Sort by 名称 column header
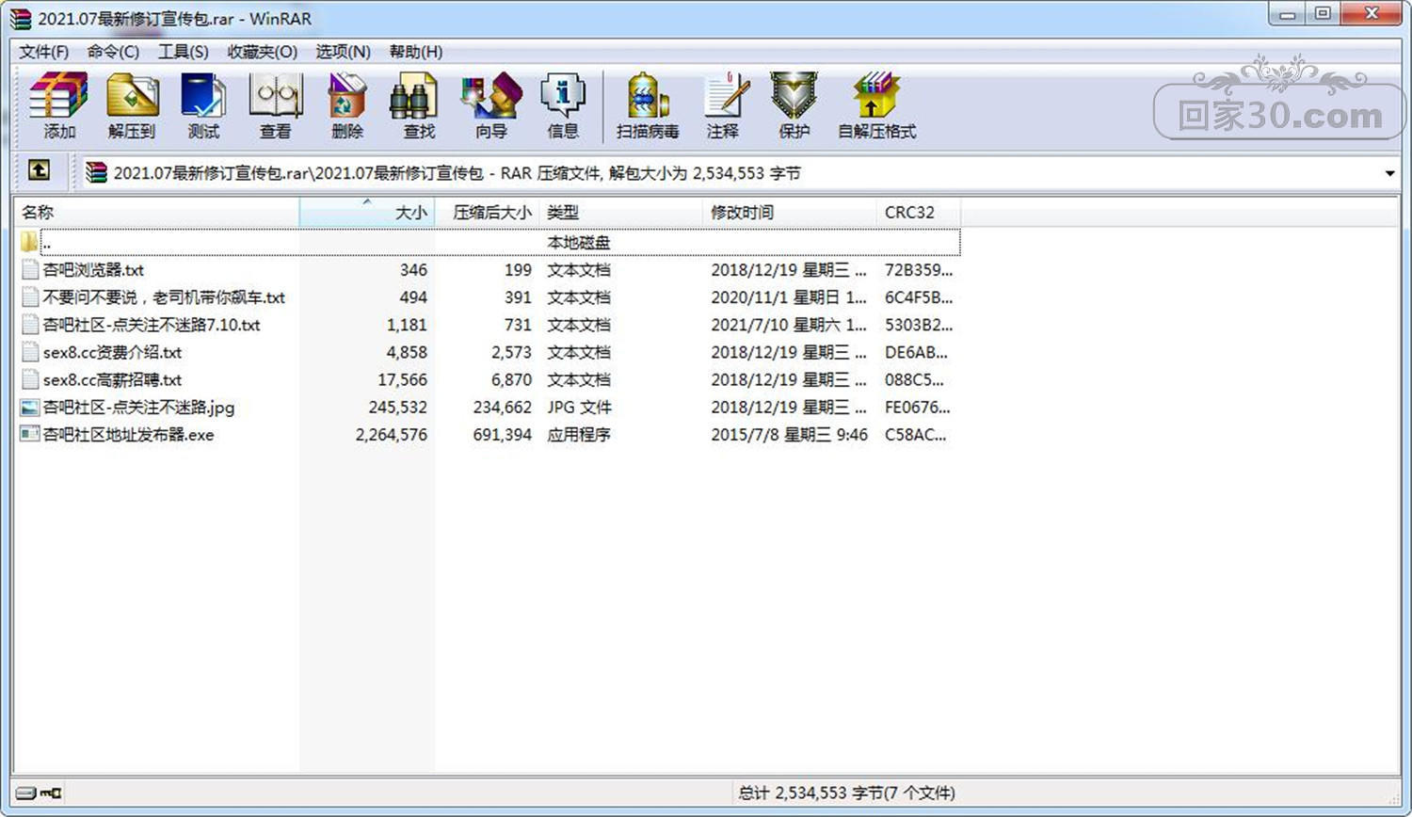This screenshot has width=1412, height=817. pos(157,213)
